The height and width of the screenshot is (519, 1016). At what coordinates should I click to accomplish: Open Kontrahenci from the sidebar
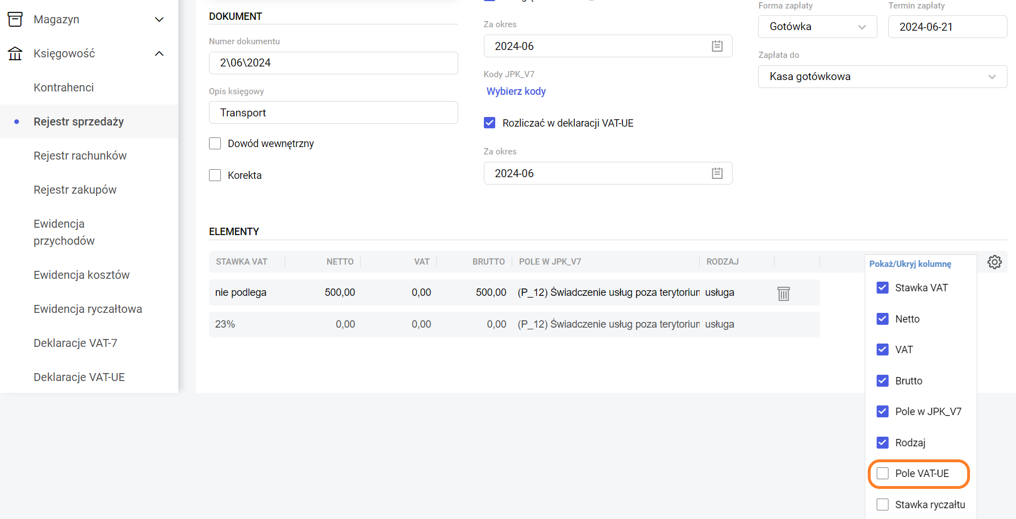tap(64, 87)
